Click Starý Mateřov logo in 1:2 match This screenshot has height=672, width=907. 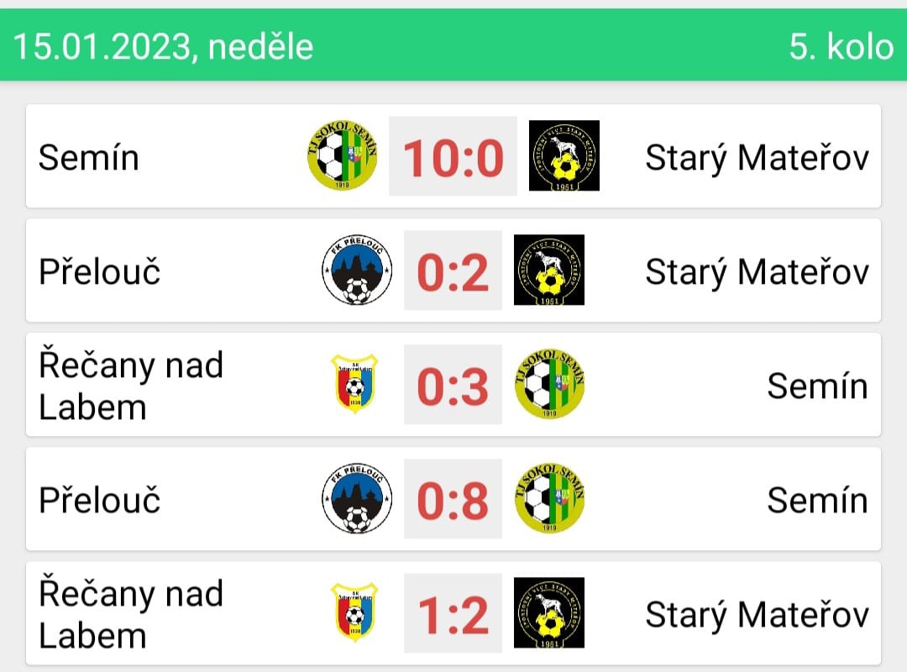click(549, 612)
